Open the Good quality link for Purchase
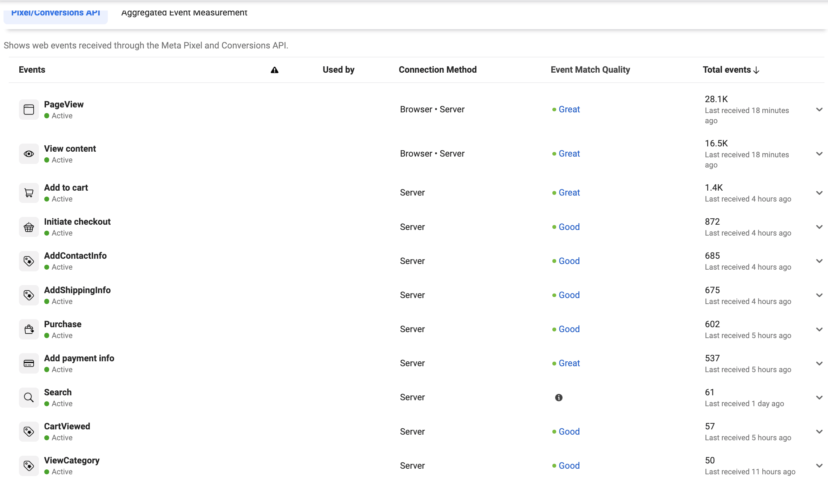828x488 pixels. click(x=569, y=329)
